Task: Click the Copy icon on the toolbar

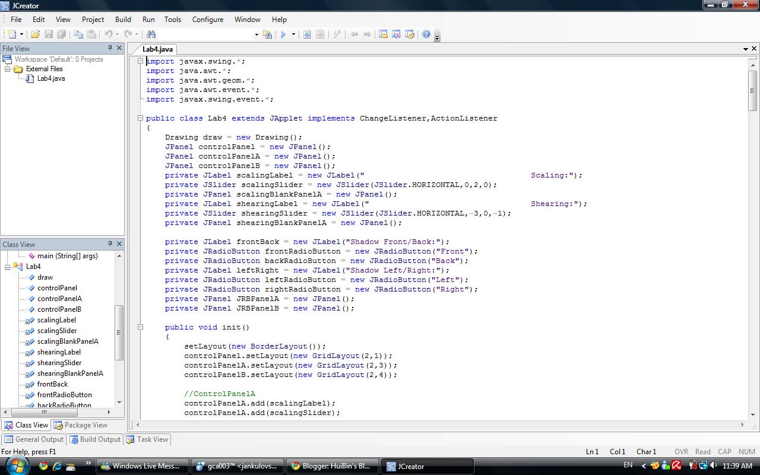Action: [78, 34]
